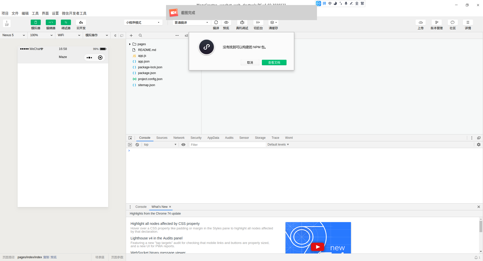This screenshot has height=261, width=483.
Task: Click the upload cloud icon
Action: tap(421, 22)
